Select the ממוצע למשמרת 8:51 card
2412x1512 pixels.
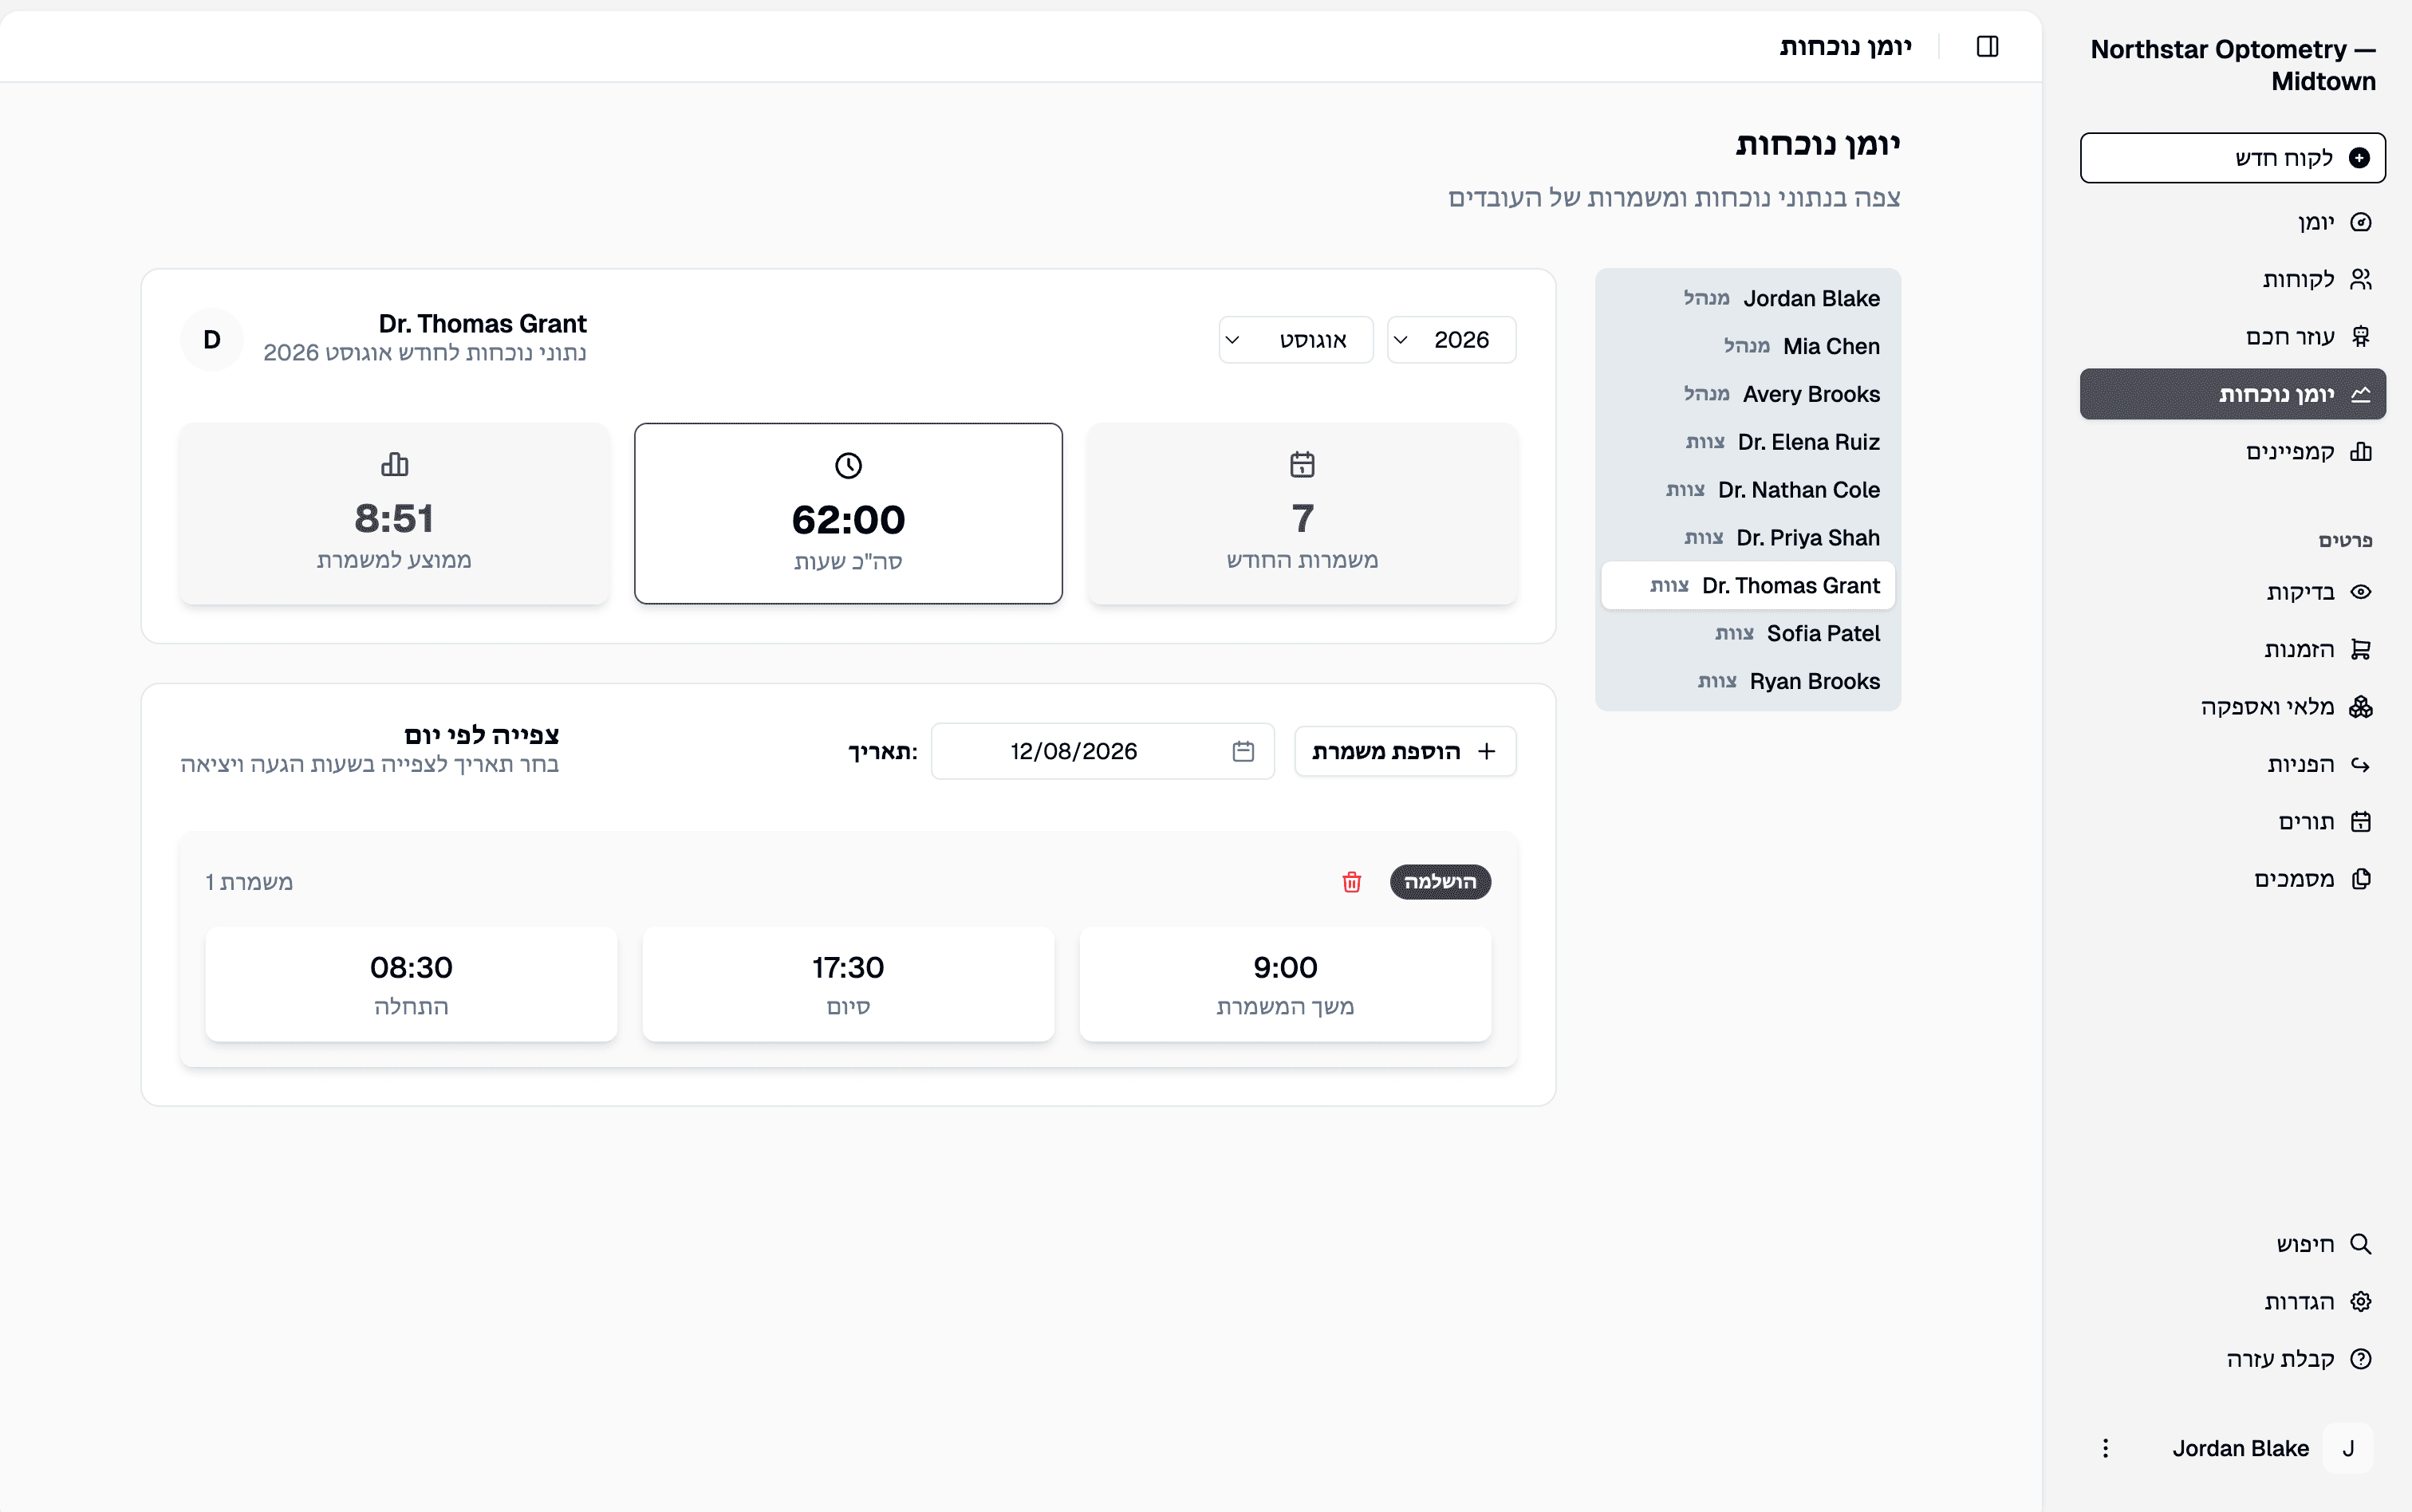coord(394,513)
